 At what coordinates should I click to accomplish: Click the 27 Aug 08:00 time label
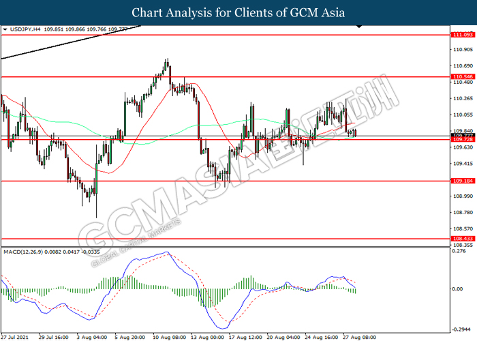[x=360, y=338]
